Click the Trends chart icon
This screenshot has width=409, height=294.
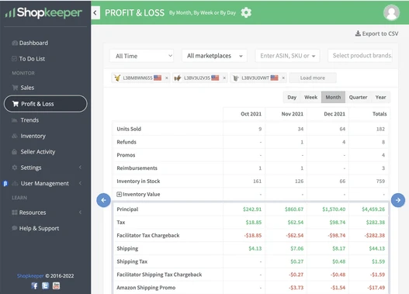click(x=15, y=120)
